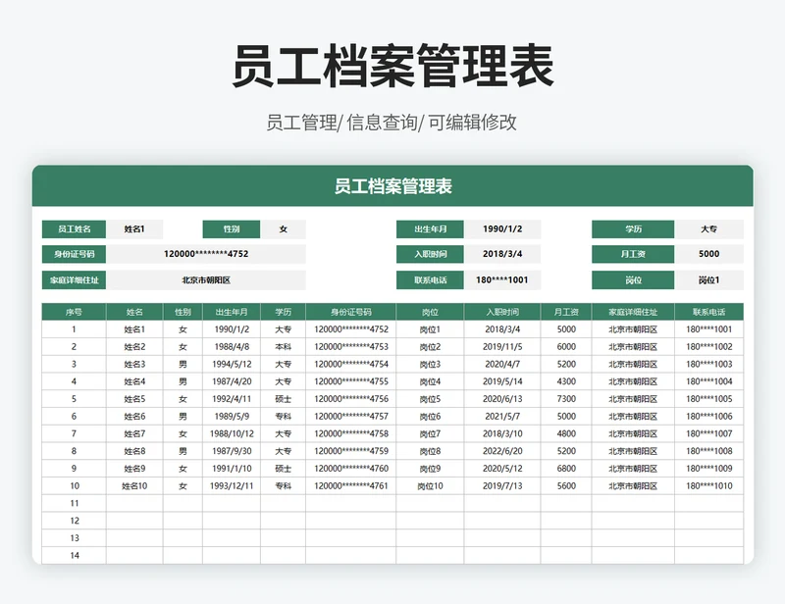Click the summary 学历 value 大专
This screenshot has height=604, width=785.
[708, 229]
